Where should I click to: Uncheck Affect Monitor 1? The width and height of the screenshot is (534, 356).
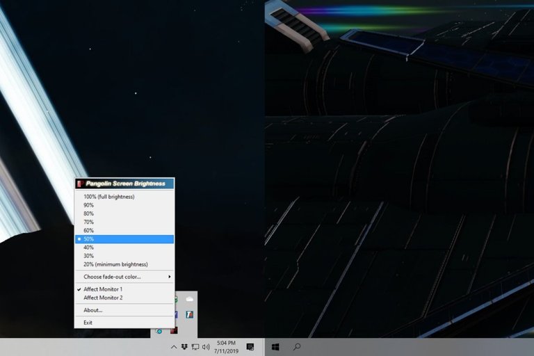pos(103,289)
